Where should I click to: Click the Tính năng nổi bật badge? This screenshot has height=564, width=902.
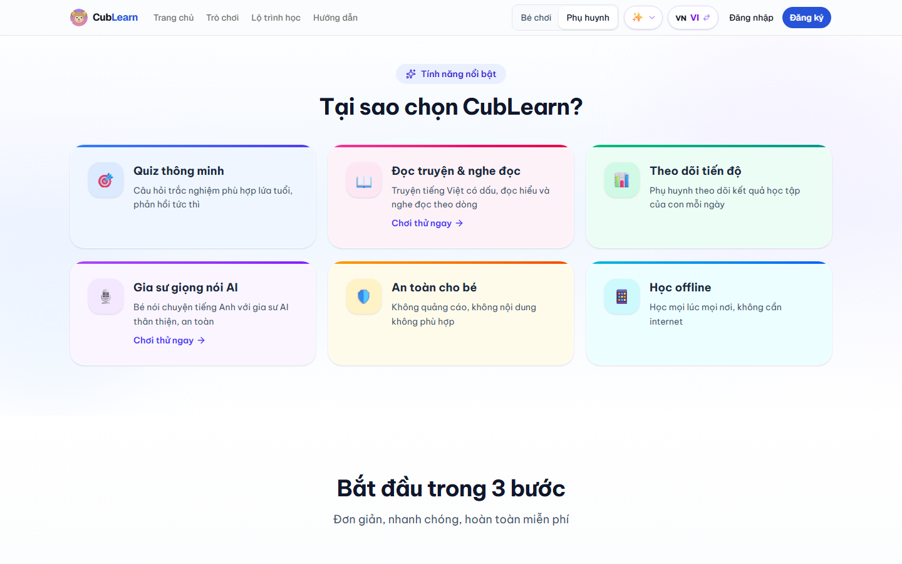451,74
